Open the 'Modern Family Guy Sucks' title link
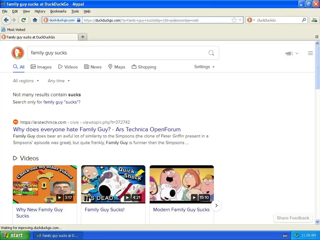This screenshot has height=240, width=320. [182, 210]
